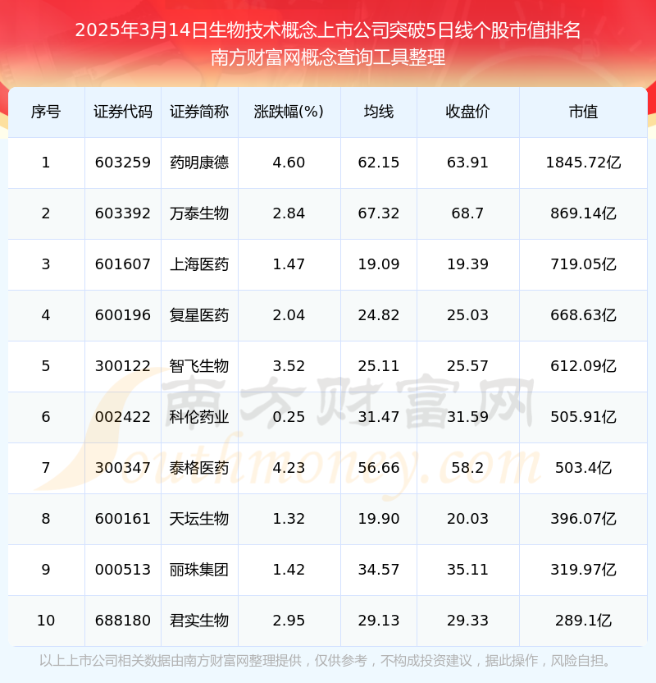Click 科伦药业 change value 0.25
This screenshot has height=683, width=656.
point(289,417)
